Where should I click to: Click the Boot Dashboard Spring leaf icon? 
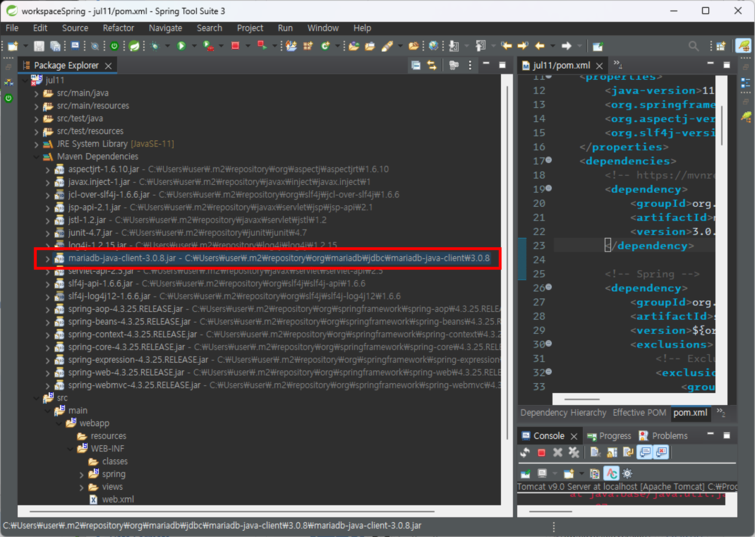click(135, 46)
